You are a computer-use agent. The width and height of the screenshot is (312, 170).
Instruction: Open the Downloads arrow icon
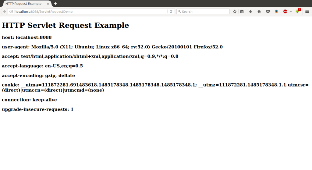click(250, 12)
